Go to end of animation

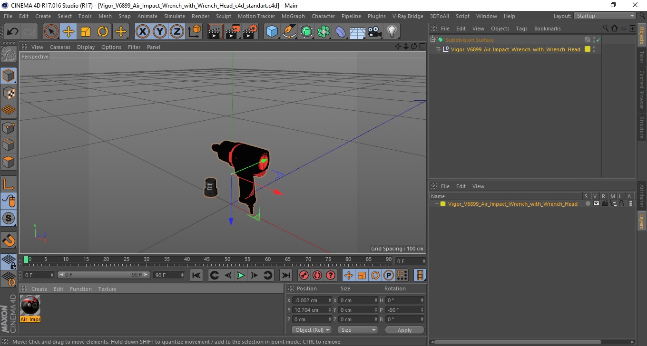pyautogui.click(x=285, y=275)
